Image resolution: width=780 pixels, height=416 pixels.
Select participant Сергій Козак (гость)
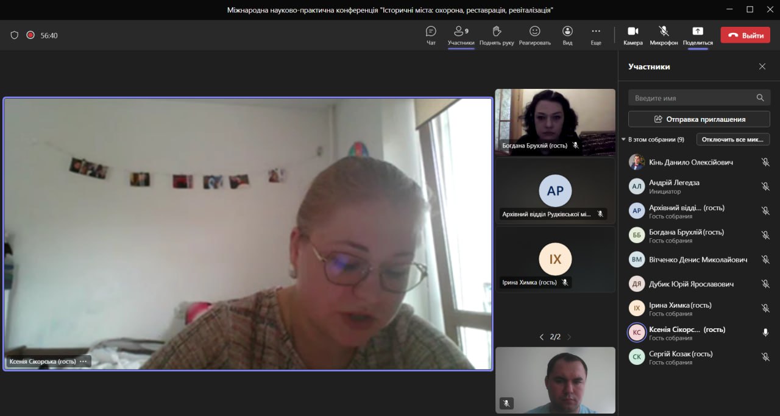(x=699, y=357)
